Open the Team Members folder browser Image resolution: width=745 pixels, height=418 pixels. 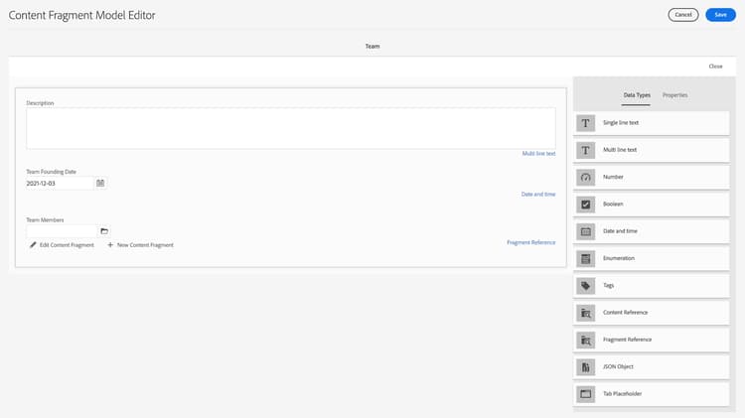coord(104,231)
